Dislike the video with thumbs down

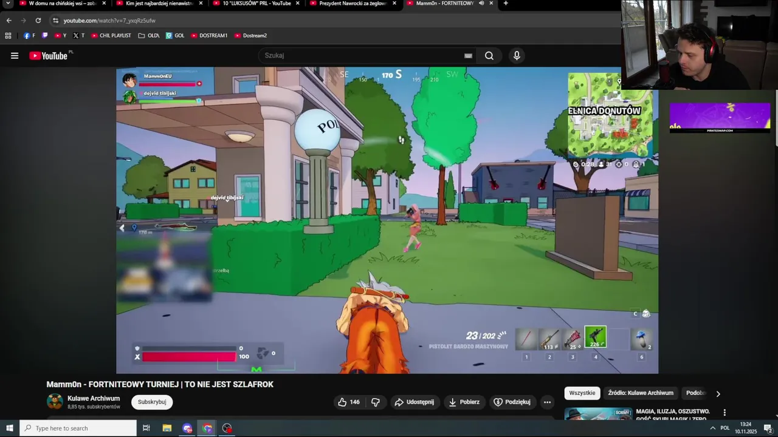click(x=376, y=402)
